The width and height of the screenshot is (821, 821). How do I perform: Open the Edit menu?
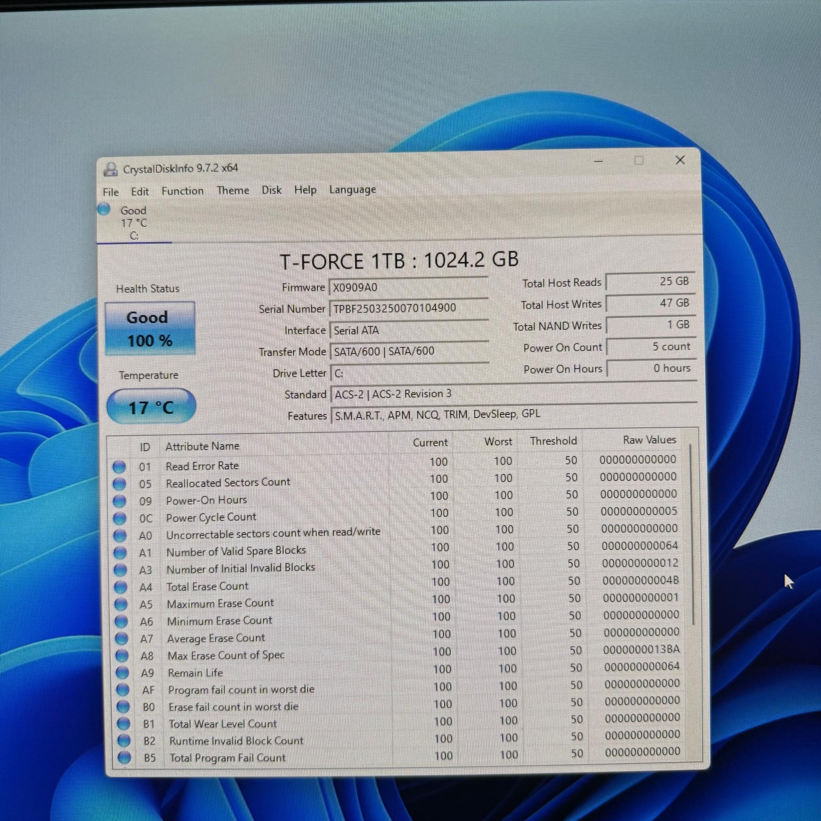(x=140, y=192)
